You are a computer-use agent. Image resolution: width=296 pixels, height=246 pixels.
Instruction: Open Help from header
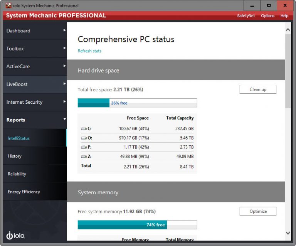point(284,16)
